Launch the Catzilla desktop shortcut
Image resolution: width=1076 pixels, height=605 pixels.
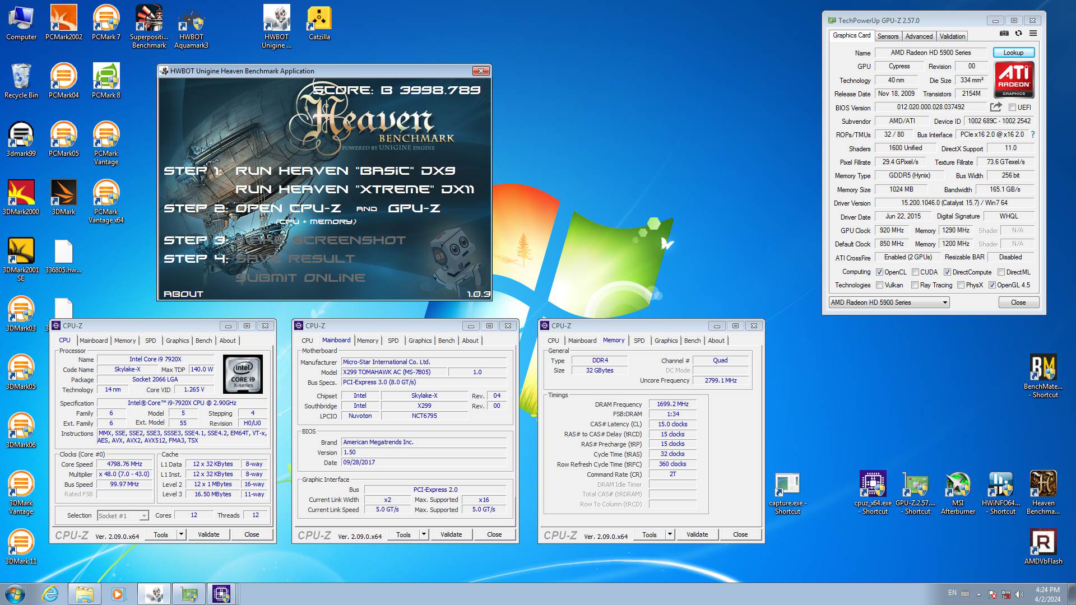[319, 22]
